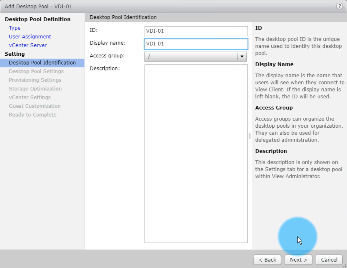
Task: Go to the Type step
Action: coord(15,28)
